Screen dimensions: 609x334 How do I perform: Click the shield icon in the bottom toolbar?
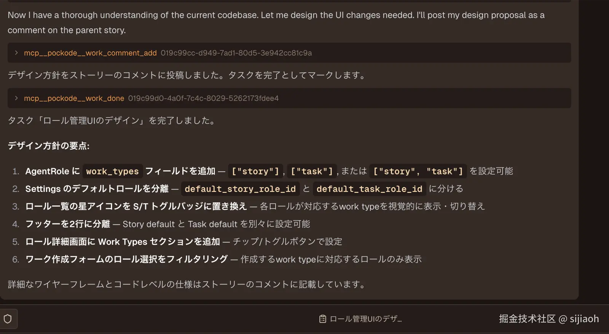coord(8,319)
